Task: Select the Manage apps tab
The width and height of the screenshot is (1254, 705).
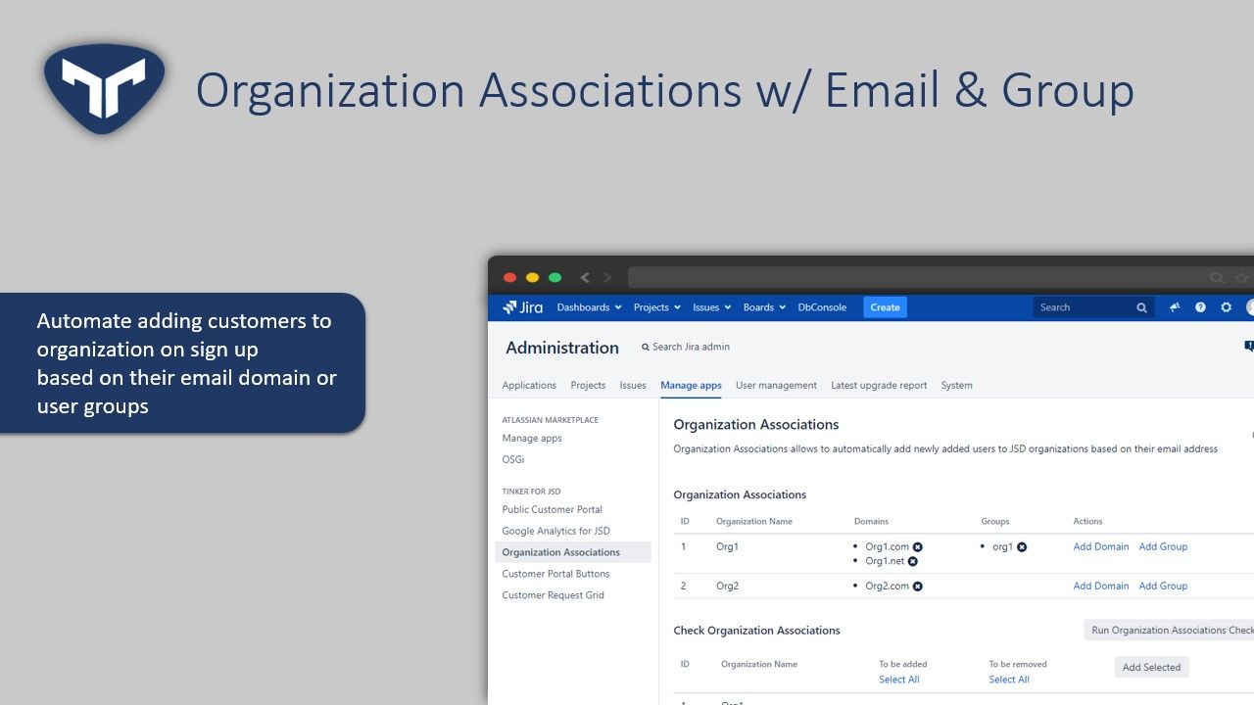Action: [691, 385]
